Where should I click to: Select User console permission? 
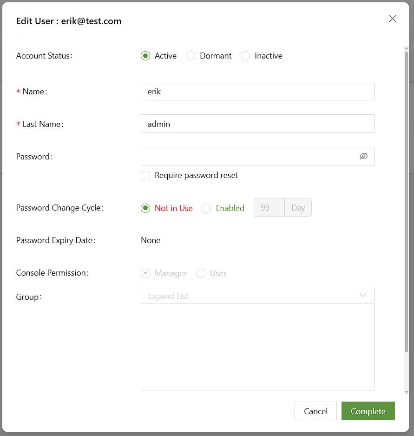tap(201, 273)
